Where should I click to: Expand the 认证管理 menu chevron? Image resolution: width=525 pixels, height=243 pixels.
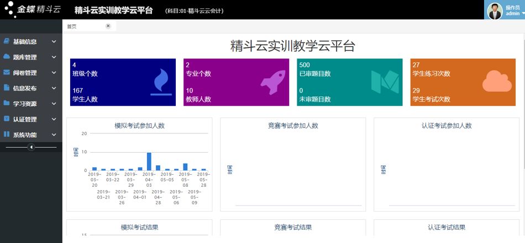[54, 119]
